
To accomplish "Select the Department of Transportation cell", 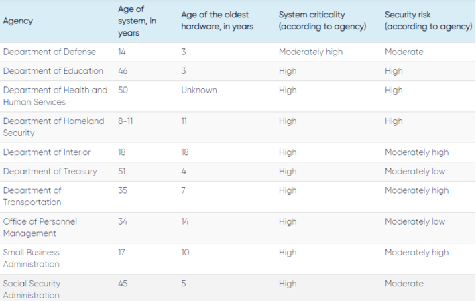I will pos(32,196).
